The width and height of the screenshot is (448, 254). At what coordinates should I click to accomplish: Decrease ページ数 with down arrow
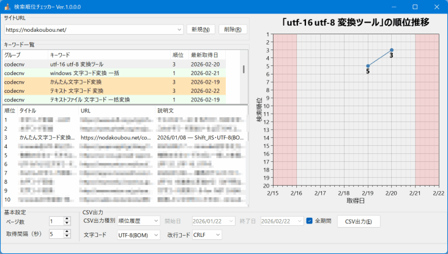pos(67,223)
